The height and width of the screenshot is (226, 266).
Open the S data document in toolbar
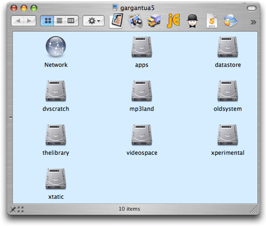click(212, 21)
